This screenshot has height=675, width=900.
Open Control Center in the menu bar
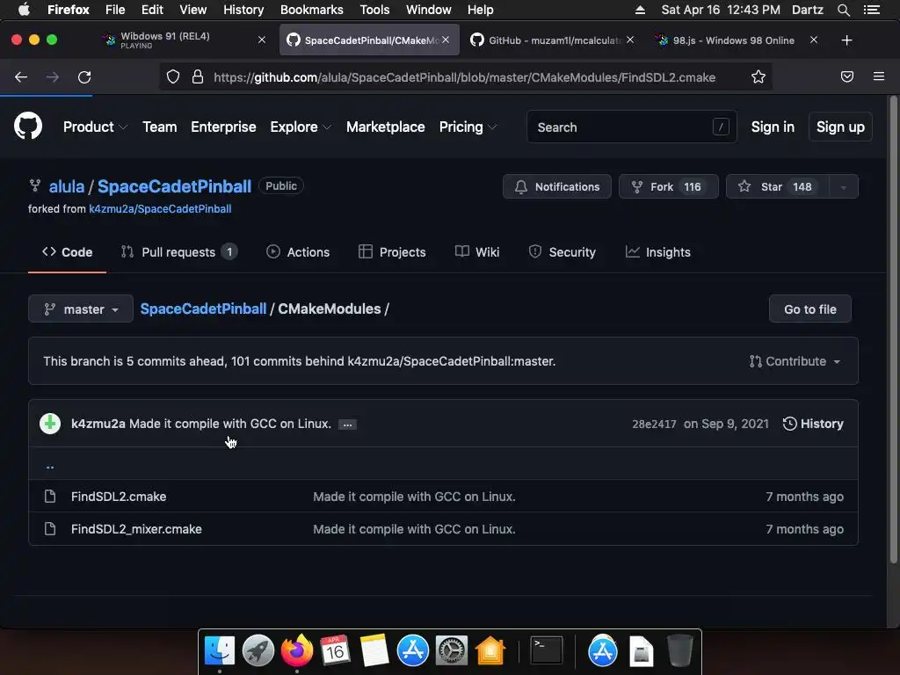[871, 10]
